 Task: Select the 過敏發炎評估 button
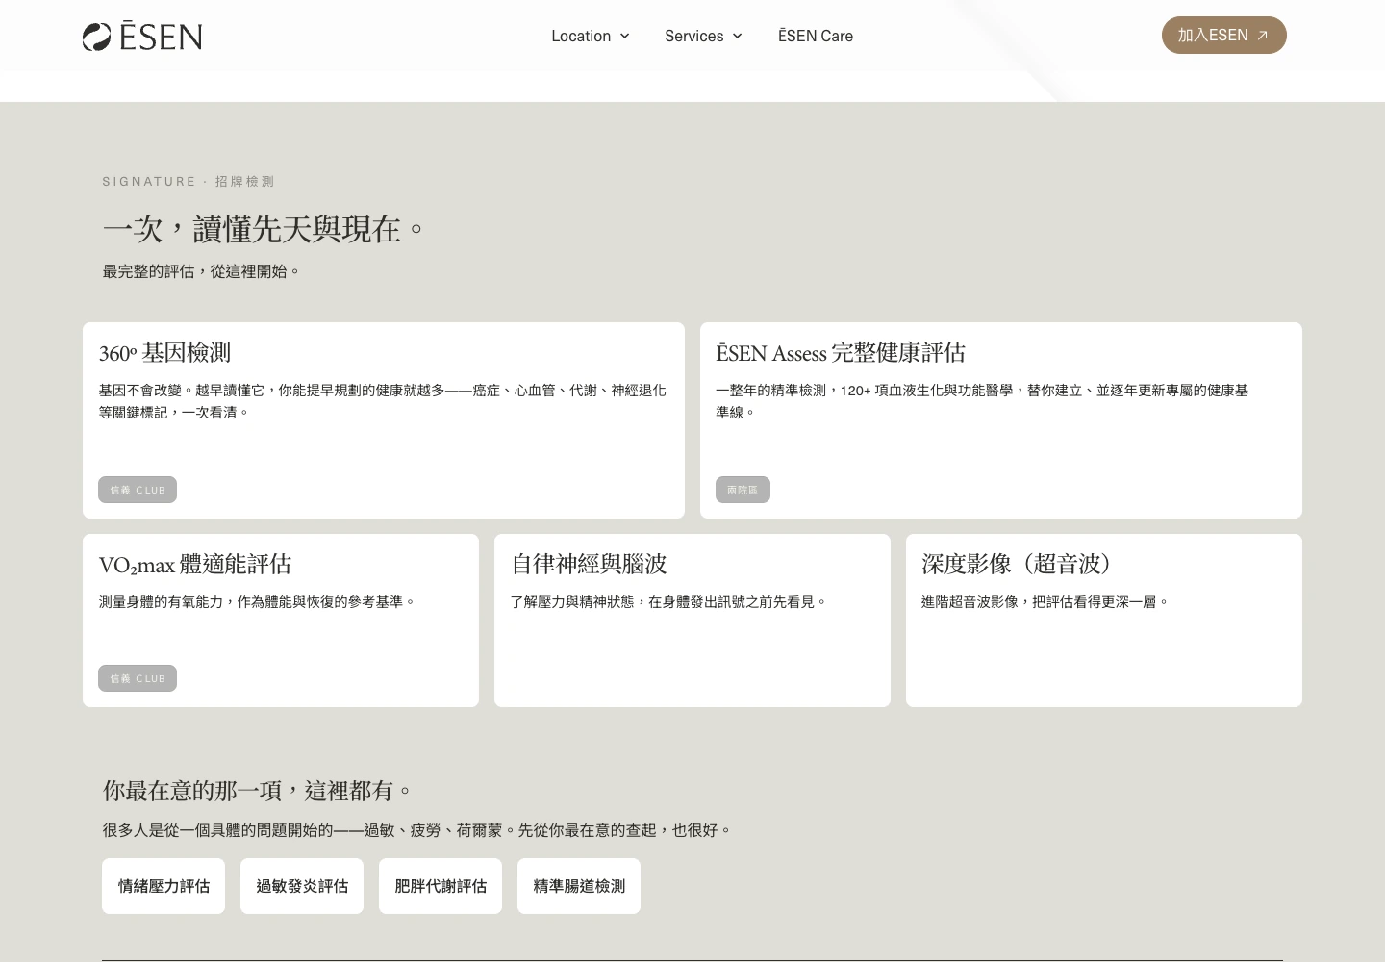(x=302, y=886)
